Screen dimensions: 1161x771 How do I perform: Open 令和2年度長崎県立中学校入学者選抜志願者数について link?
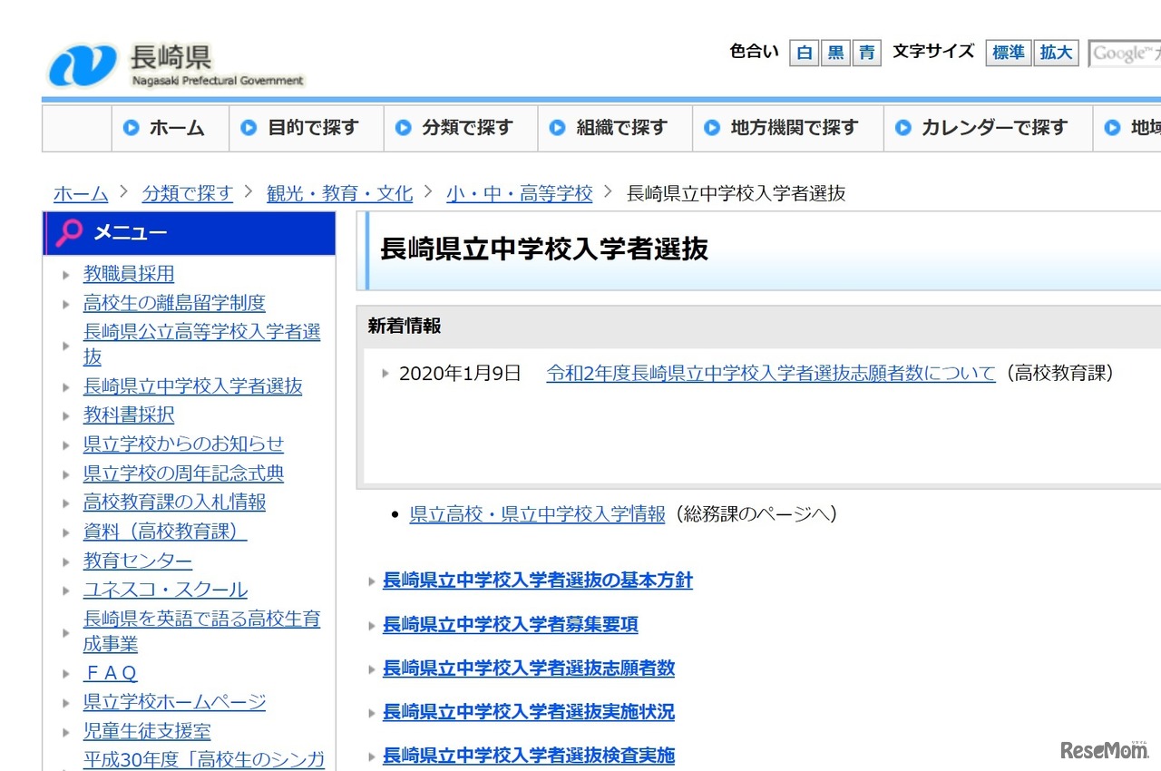pyautogui.click(x=769, y=373)
